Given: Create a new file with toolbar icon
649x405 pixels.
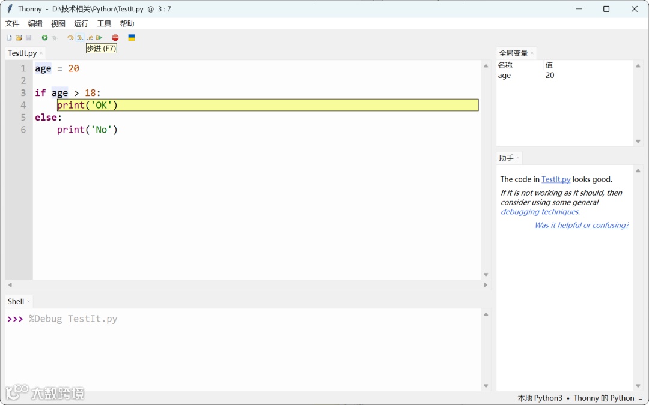Looking at the screenshot, I should [9, 38].
